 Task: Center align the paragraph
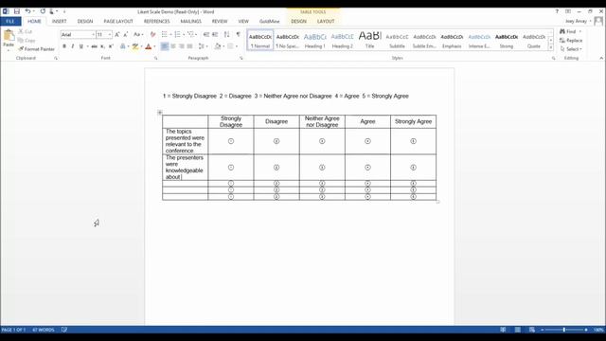(173, 46)
